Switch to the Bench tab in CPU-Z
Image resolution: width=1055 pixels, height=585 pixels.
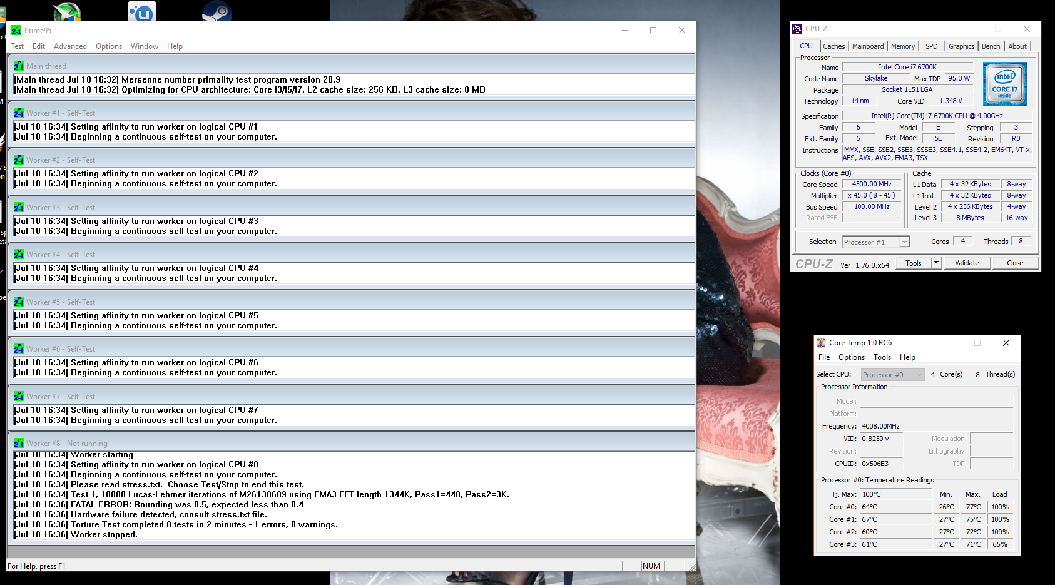[x=991, y=46]
